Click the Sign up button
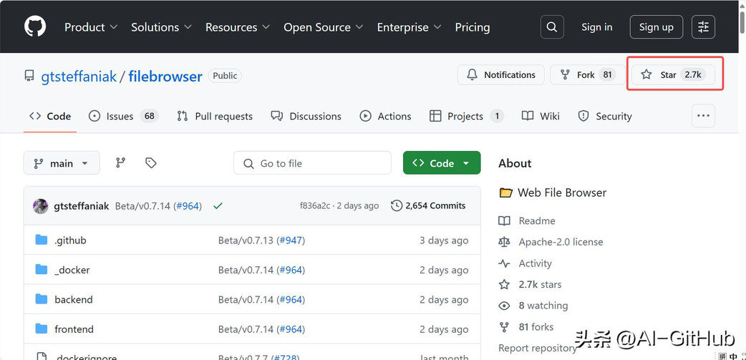Screen dimensions: 746x360 click(656, 27)
